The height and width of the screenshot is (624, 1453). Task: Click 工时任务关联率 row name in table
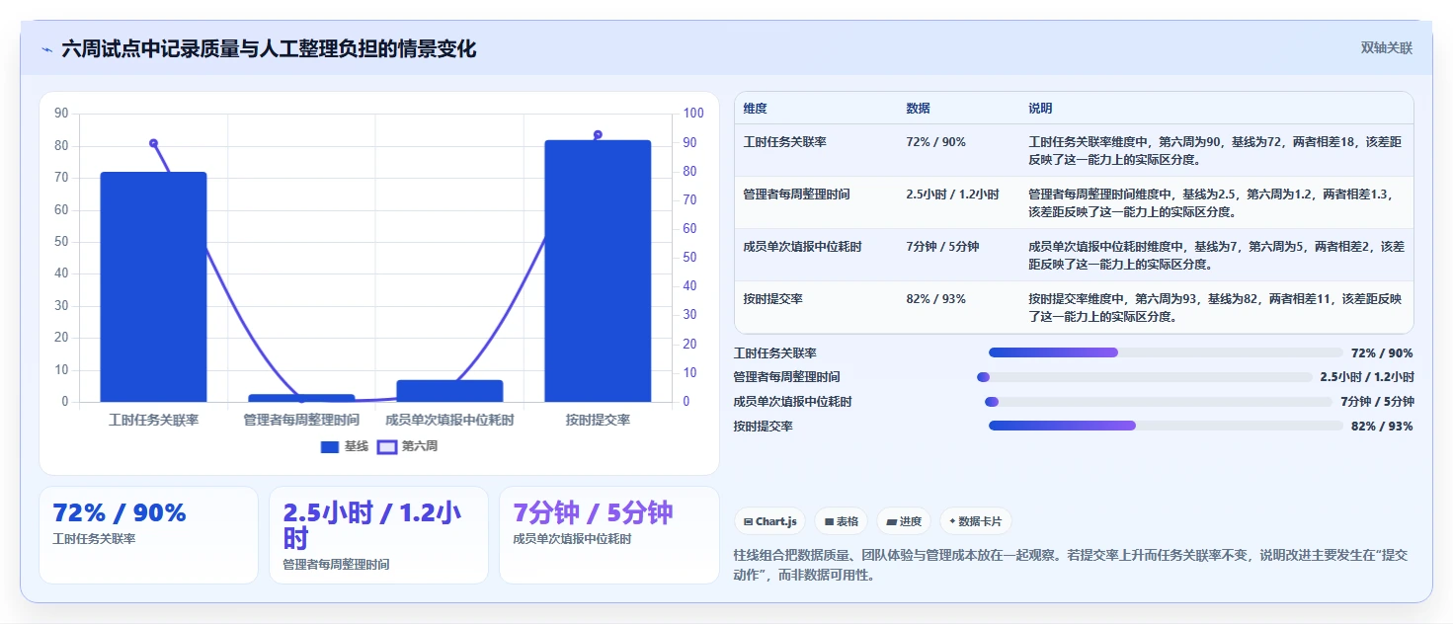click(x=784, y=142)
